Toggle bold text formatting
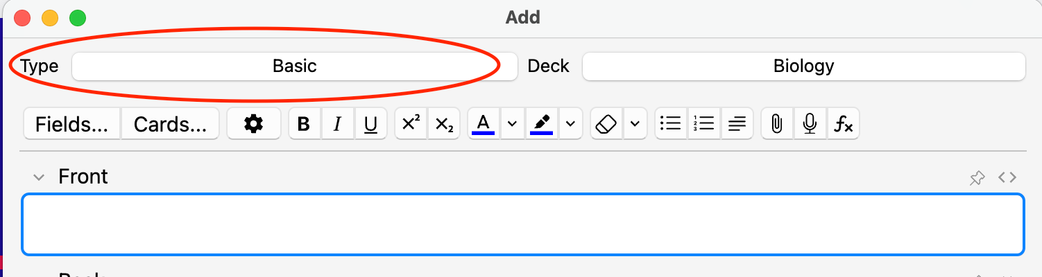This screenshot has height=277, width=1042. click(303, 124)
